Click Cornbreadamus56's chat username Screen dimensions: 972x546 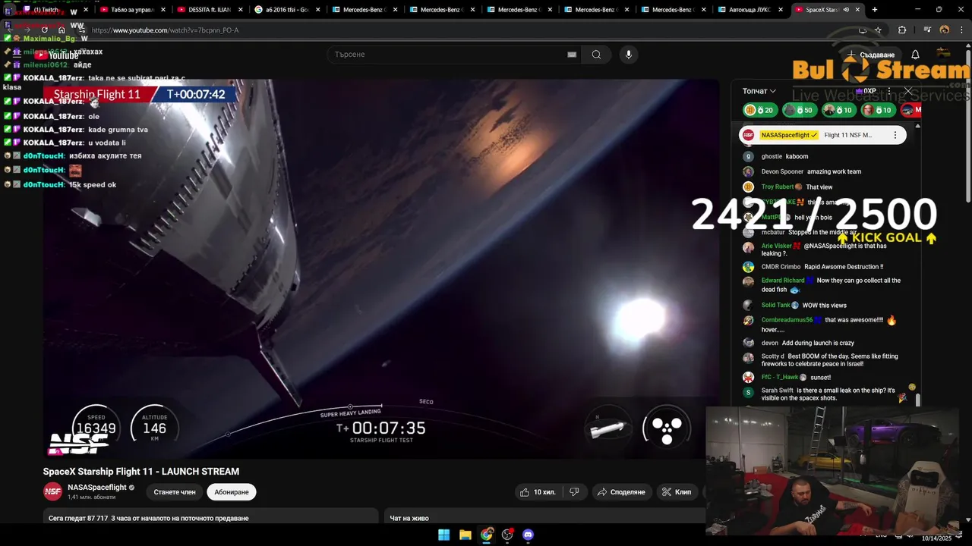click(x=787, y=320)
